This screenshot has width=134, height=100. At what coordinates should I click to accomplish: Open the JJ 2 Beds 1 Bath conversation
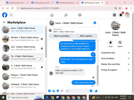coord(23,67)
